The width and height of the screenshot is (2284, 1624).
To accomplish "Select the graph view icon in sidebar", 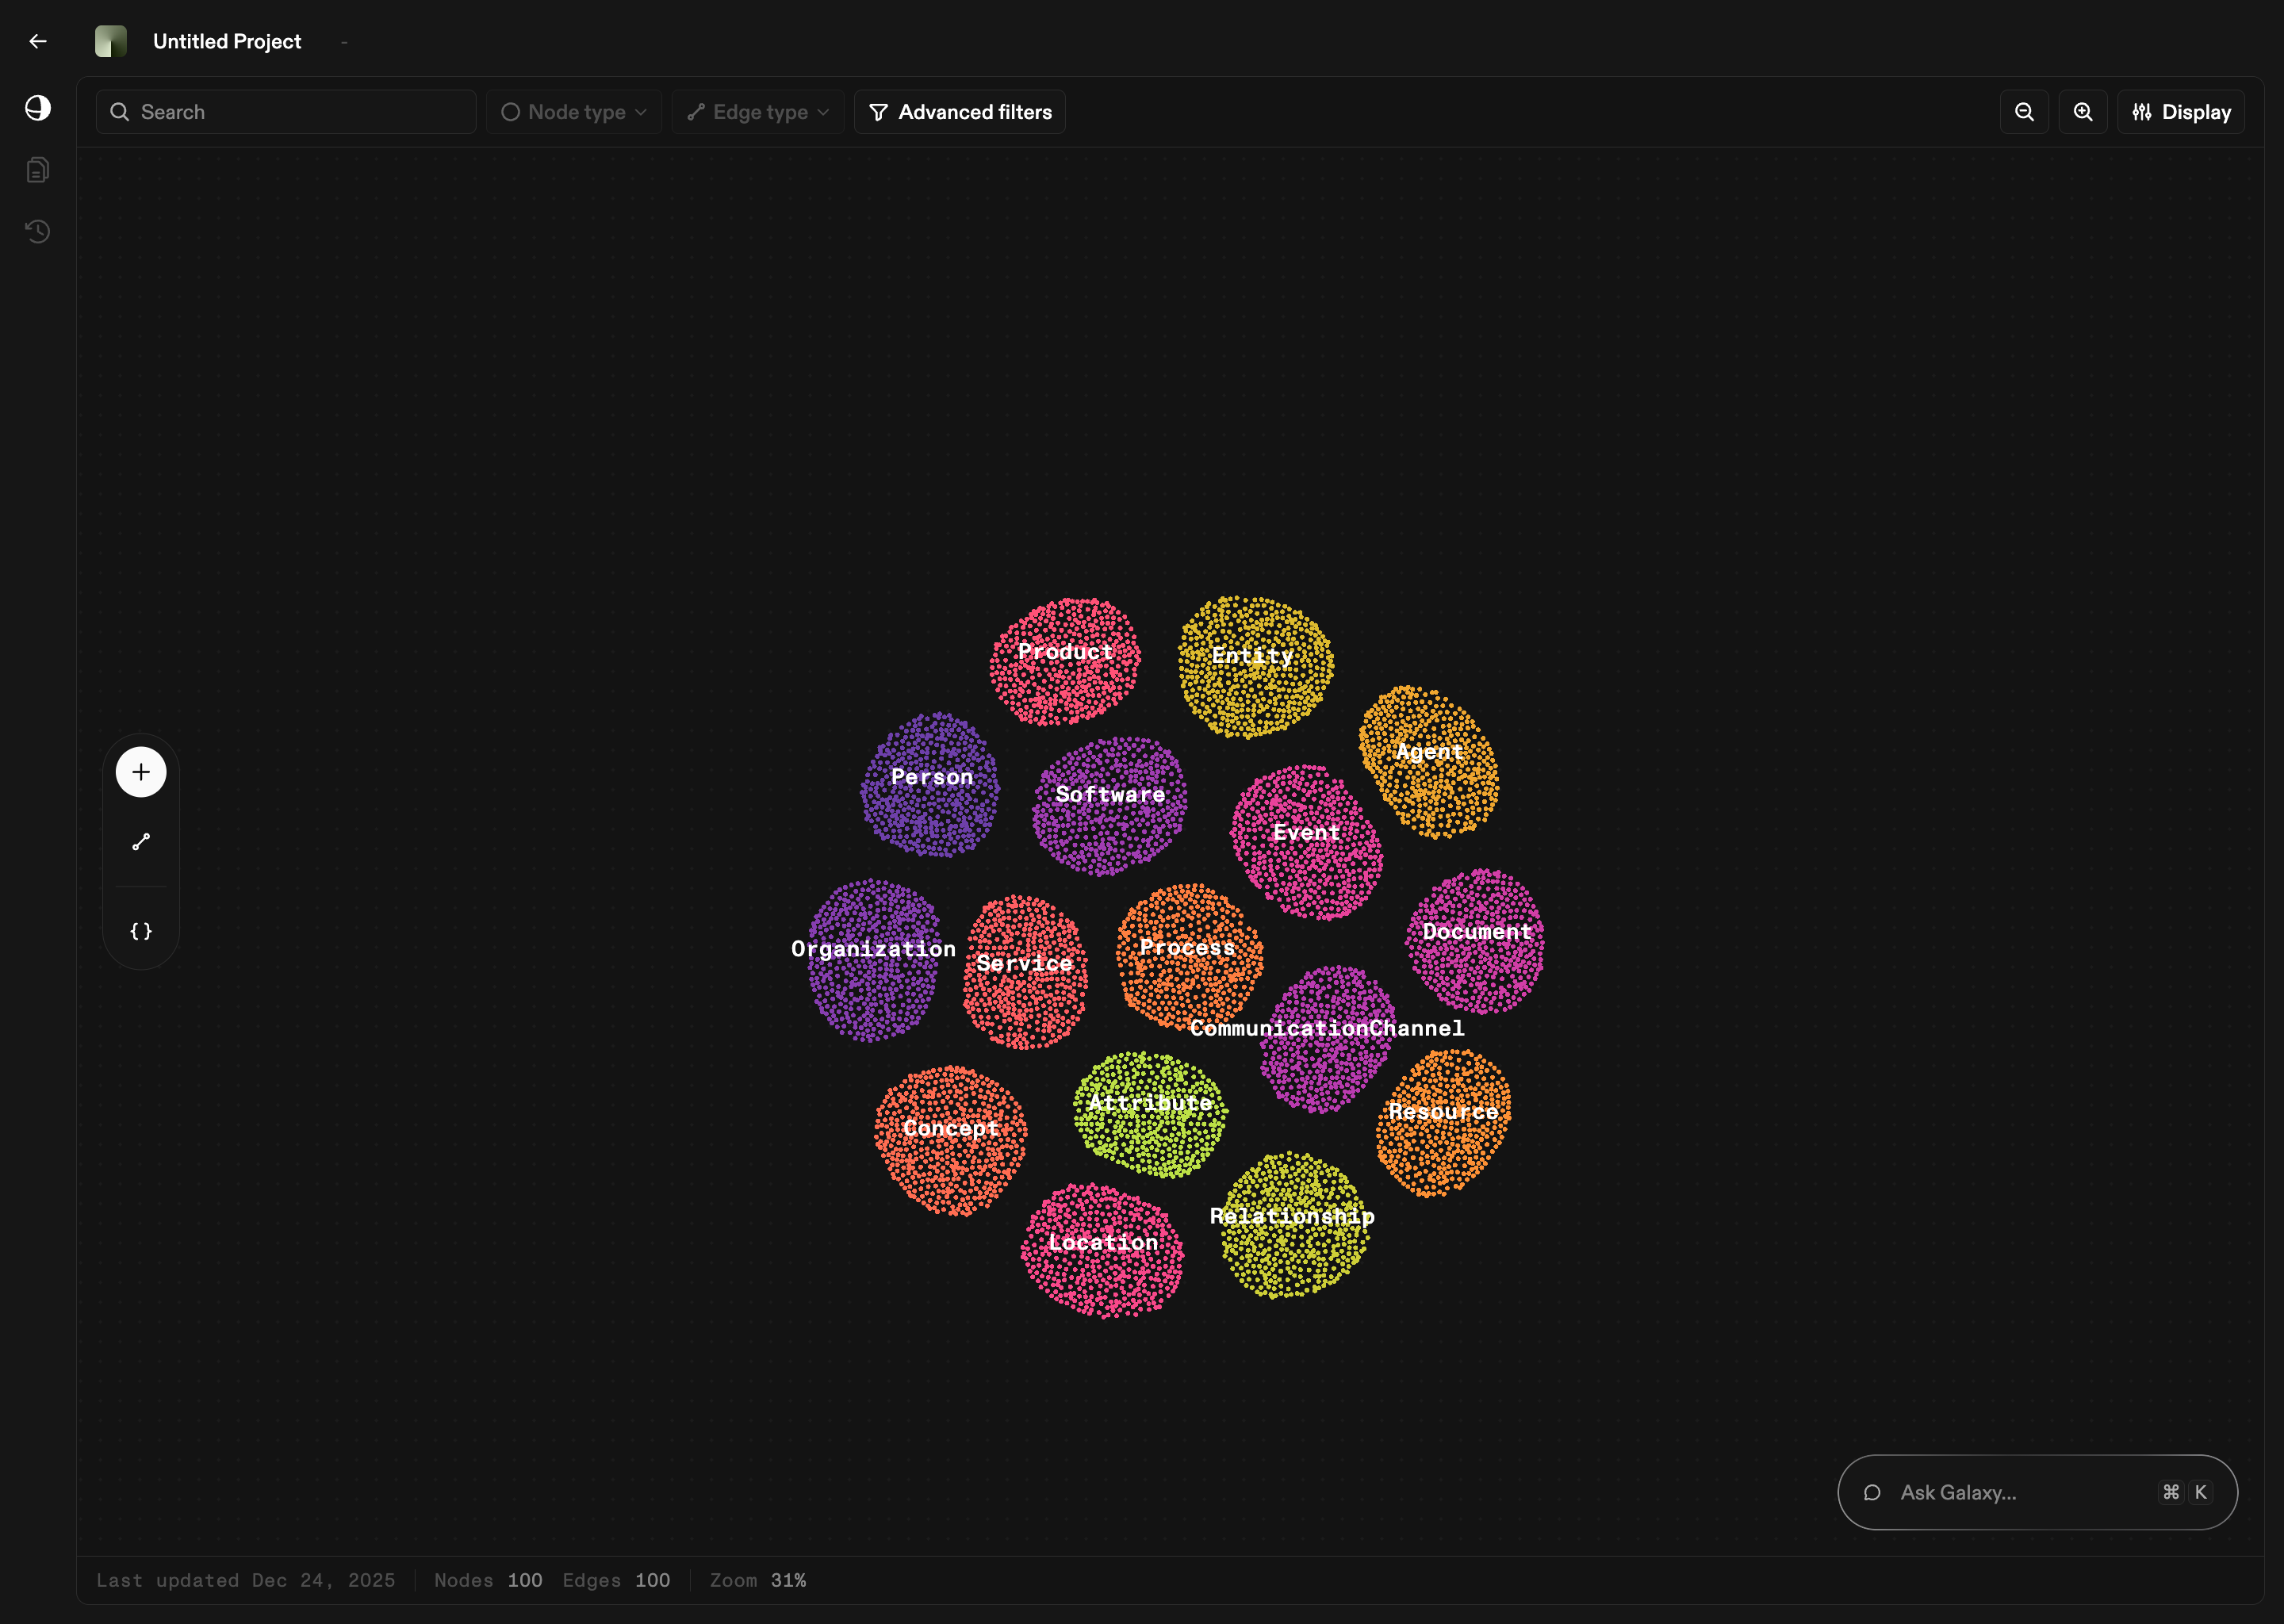I will pos(37,108).
